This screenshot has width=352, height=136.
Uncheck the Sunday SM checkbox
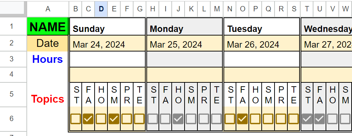[x=114, y=119]
